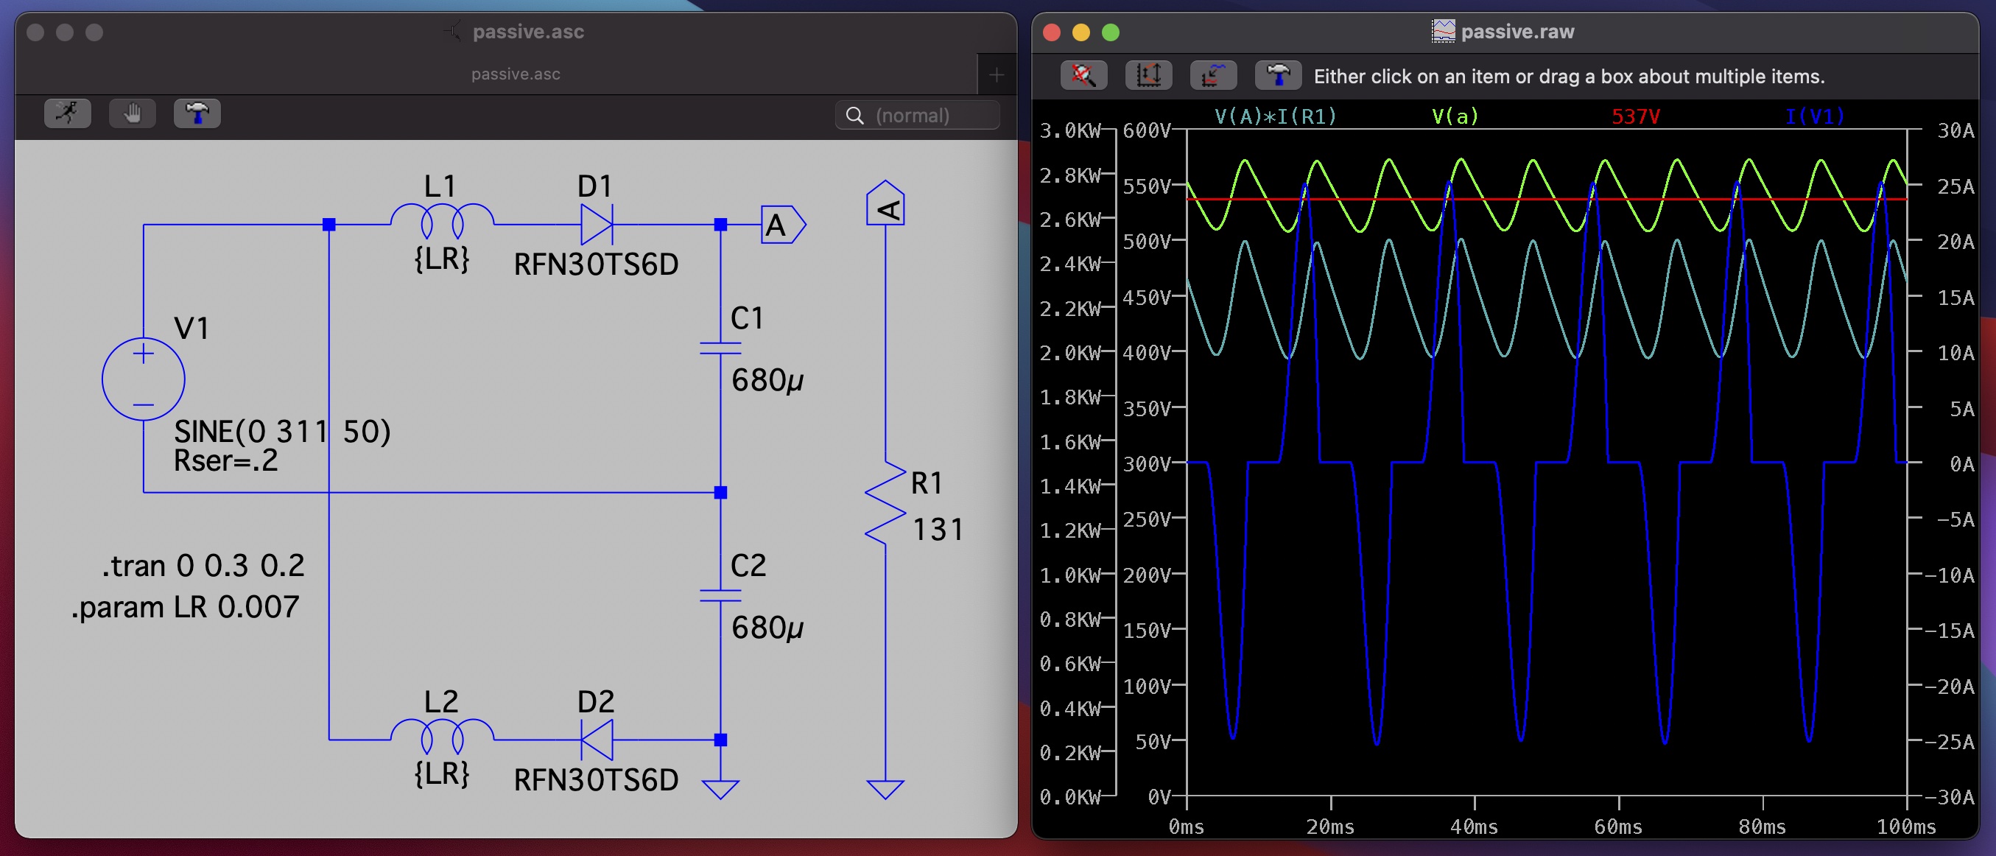This screenshot has width=1996, height=856.
Task: Click the Run simulation running-man icon
Action: (68, 114)
